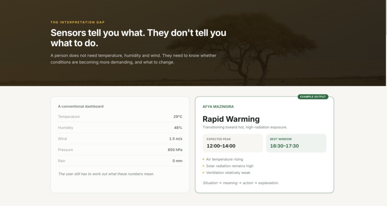The image size is (387, 206).
Task: Click 'Ventilation relatively weak' bullet
Action: (x=228, y=173)
